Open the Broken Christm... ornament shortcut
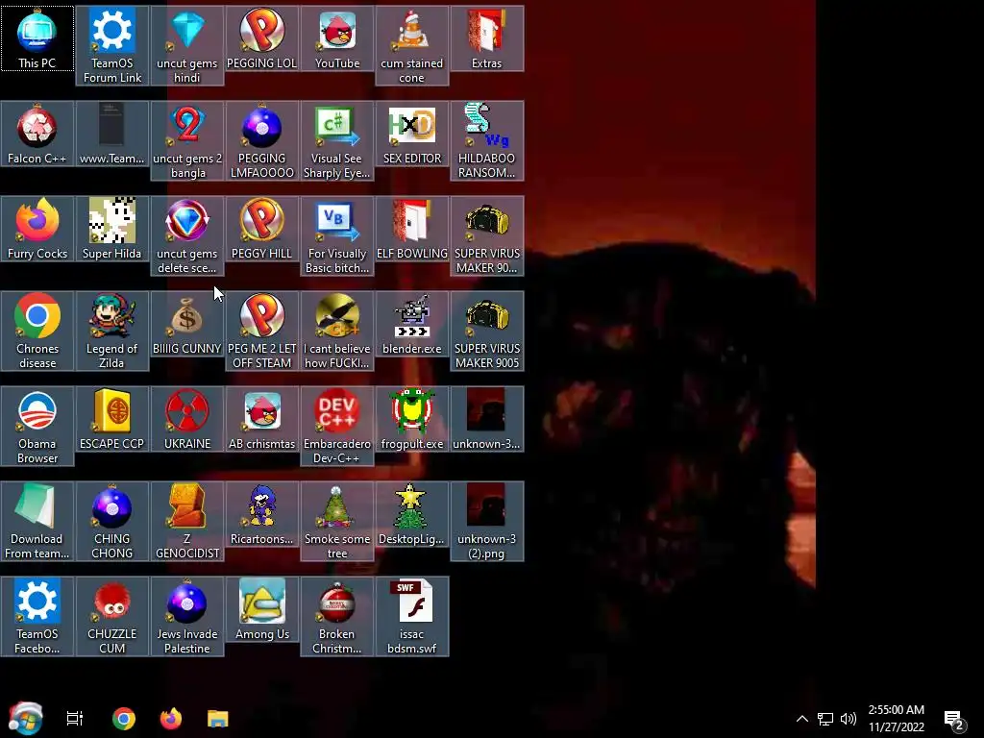 [337, 617]
